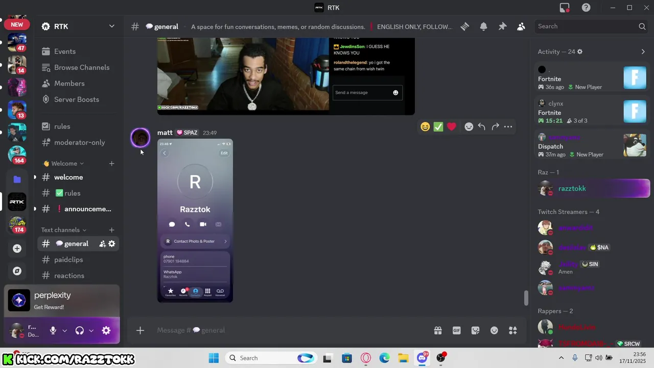The width and height of the screenshot is (654, 368).
Task: Open clynx Fortnite activity card
Action: point(593,112)
